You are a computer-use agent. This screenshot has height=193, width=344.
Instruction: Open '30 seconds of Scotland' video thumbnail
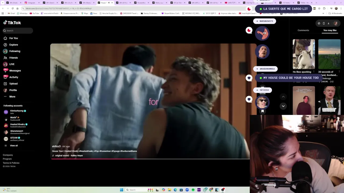point(329,54)
